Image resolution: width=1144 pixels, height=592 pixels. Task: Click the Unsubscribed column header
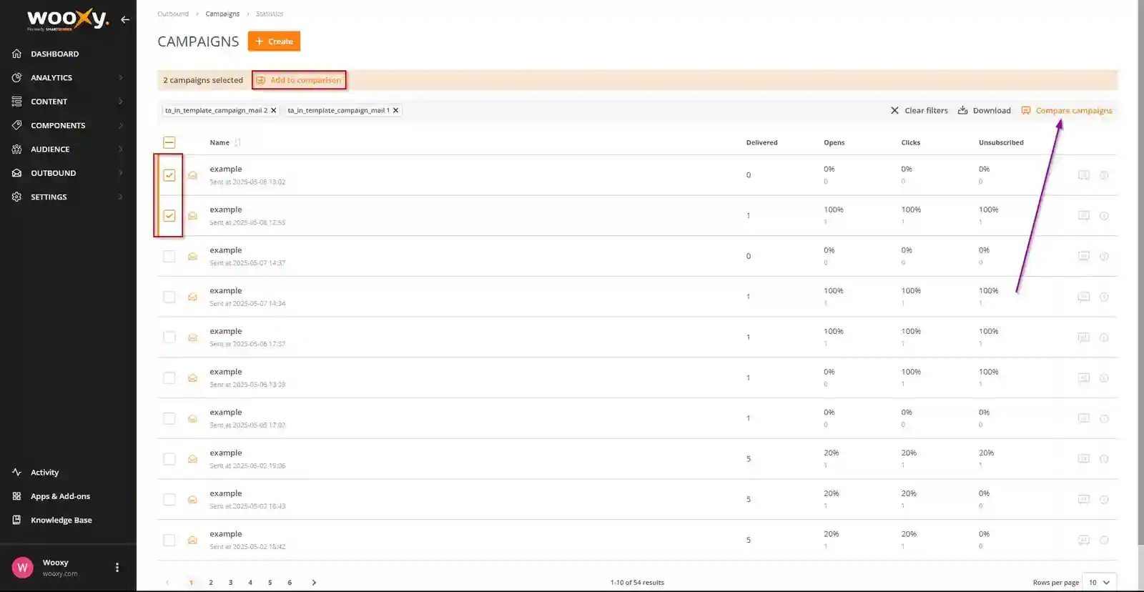click(1001, 142)
